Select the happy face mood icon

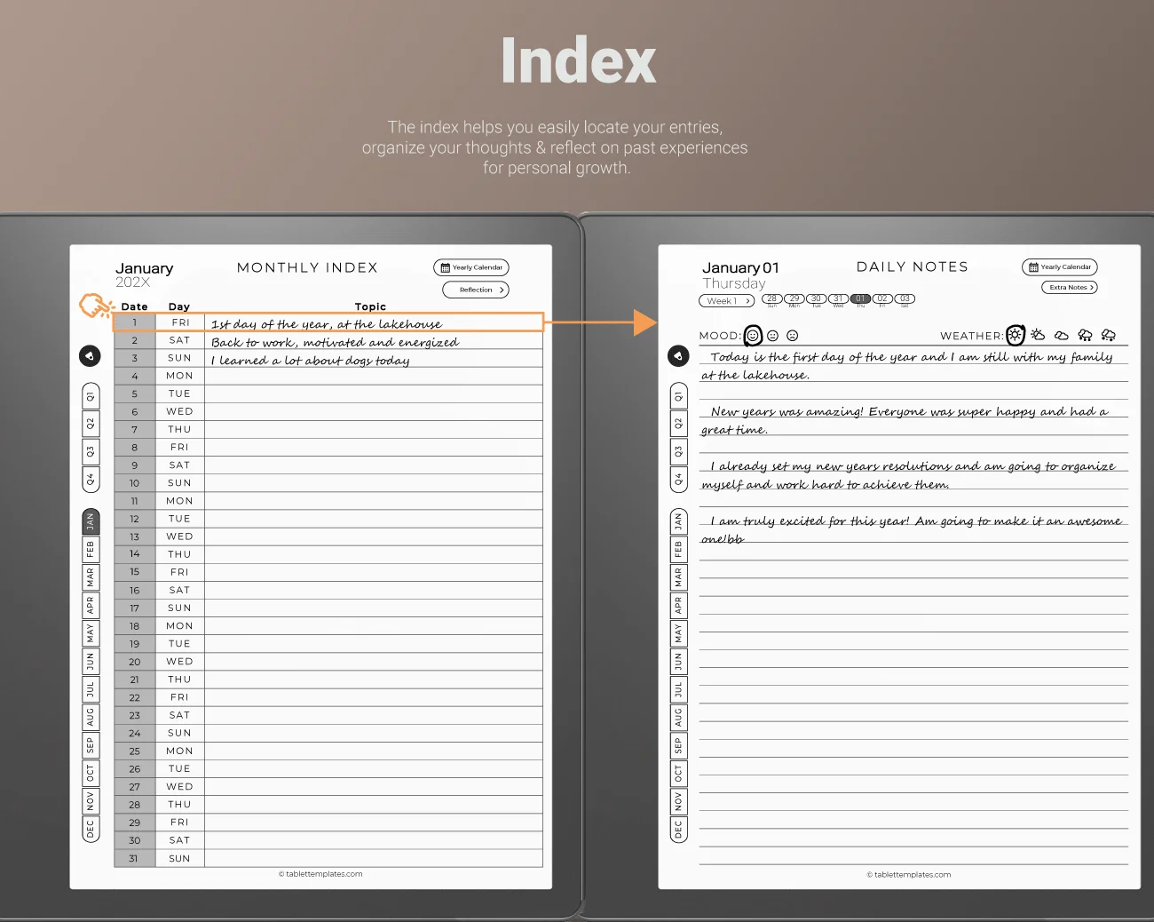[753, 335]
